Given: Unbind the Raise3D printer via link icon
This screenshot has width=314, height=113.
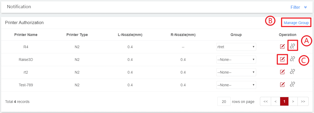Looking at the screenshot, I should [292, 59].
